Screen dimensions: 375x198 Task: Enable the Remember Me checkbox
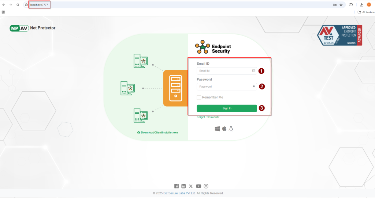(x=199, y=98)
